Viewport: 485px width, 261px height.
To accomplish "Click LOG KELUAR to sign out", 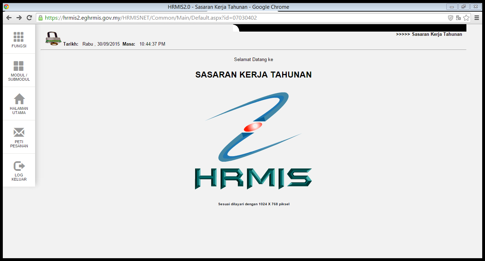I will click(19, 170).
